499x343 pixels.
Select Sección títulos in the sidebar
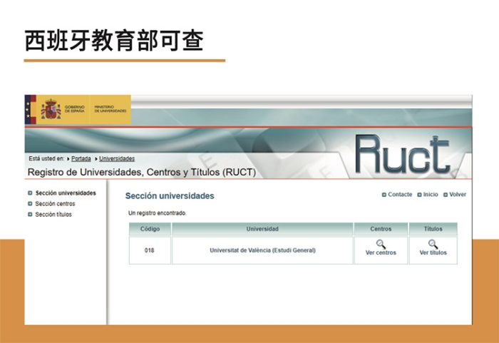coord(53,215)
